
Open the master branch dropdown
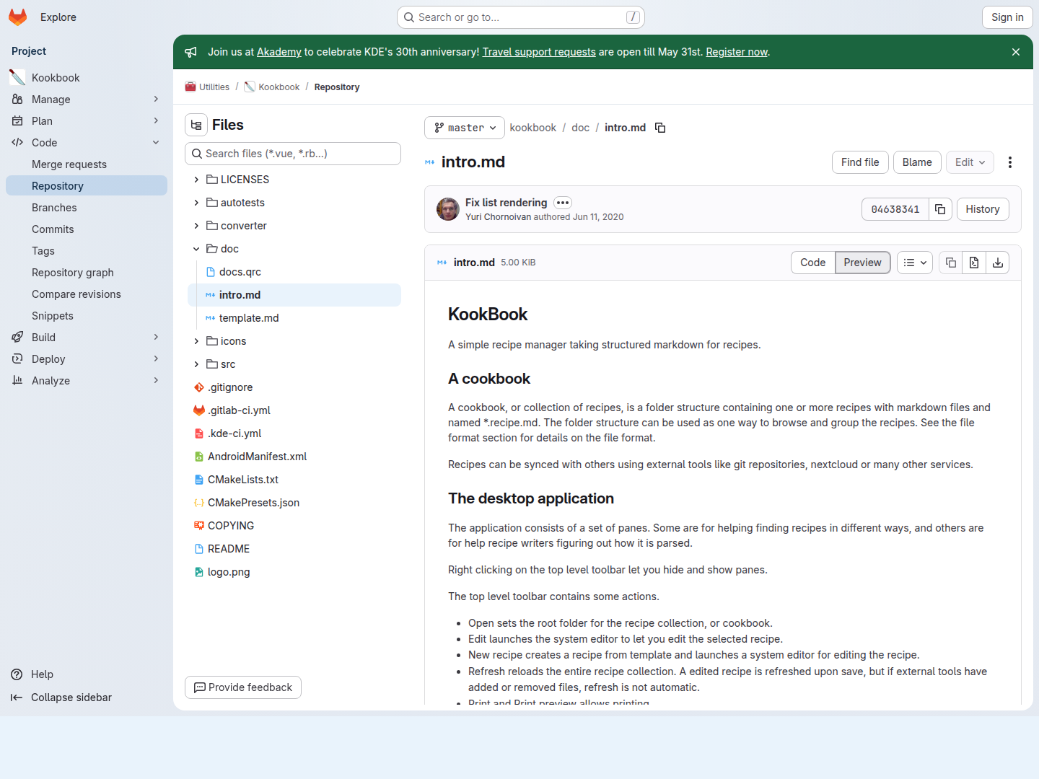465,128
